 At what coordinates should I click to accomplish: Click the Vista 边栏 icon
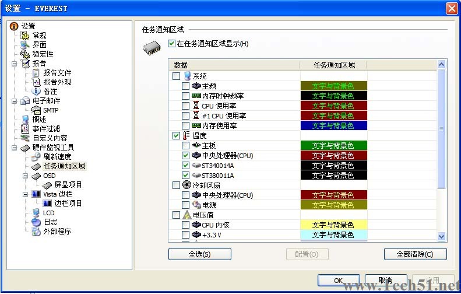coord(36,194)
